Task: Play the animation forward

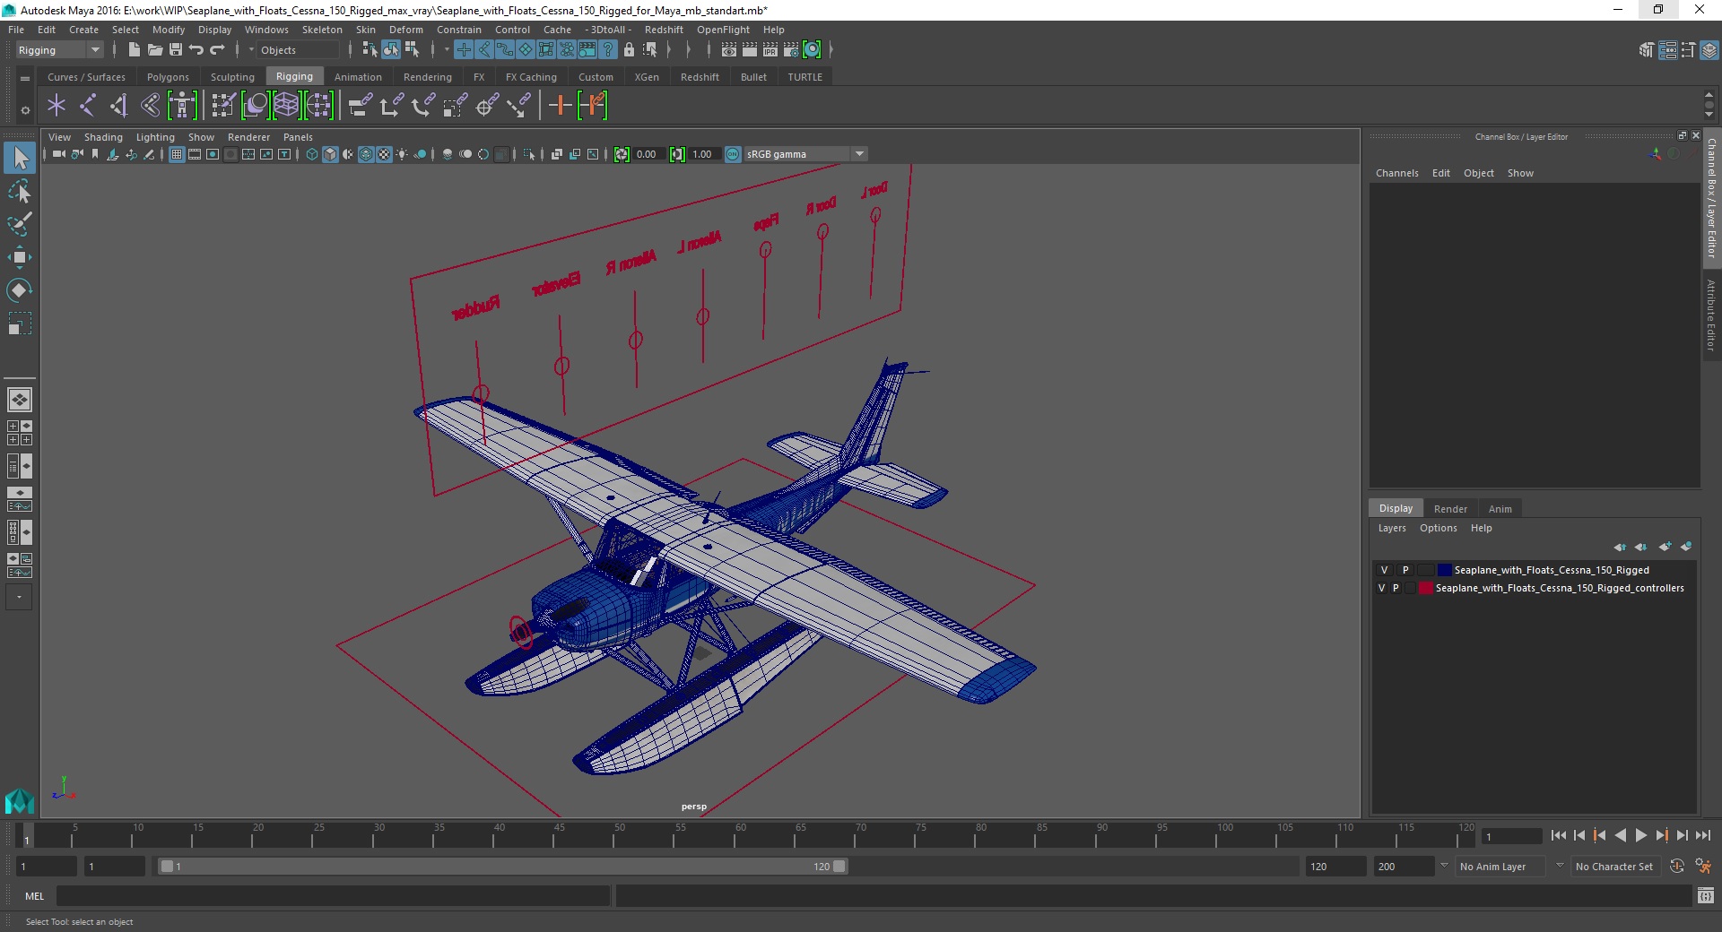Action: pos(1640,835)
